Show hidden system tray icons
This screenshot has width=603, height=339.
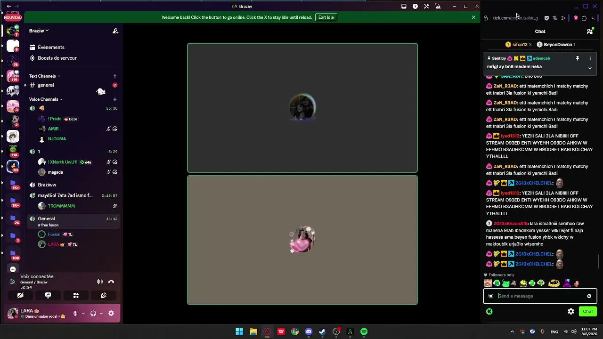(x=512, y=331)
